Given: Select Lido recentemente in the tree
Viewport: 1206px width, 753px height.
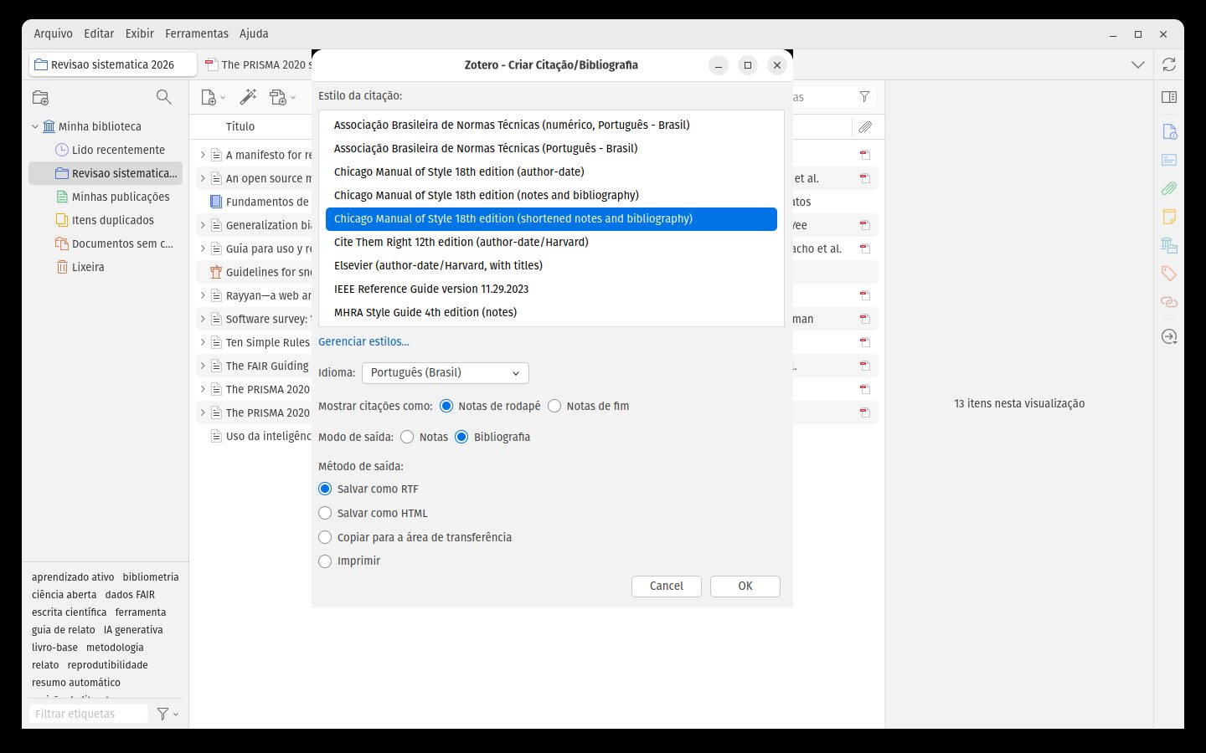Looking at the screenshot, I should (x=106, y=150).
